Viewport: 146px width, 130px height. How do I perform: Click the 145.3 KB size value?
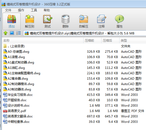93,68
